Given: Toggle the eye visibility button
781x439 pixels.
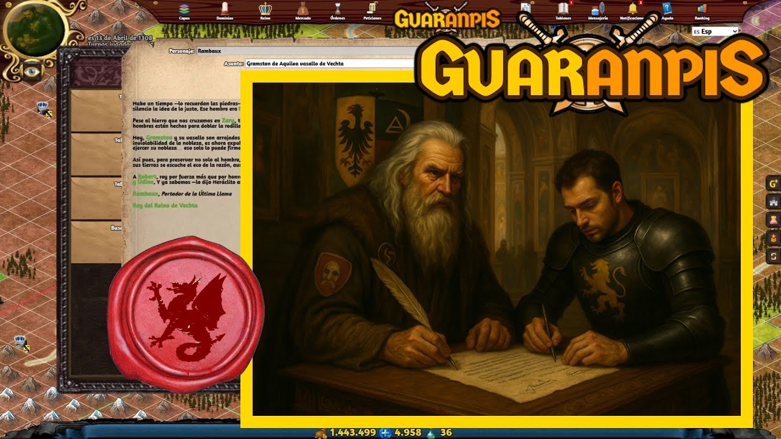Looking at the screenshot, I should click(x=31, y=71).
